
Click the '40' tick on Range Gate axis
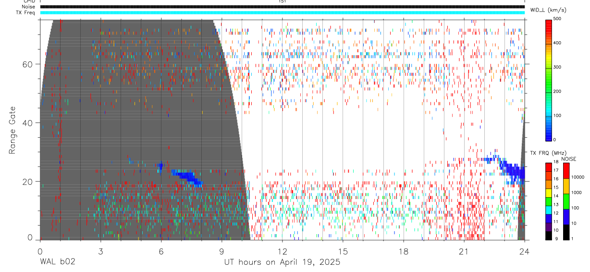click(28, 123)
